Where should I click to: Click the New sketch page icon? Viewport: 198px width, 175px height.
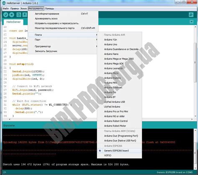(19, 15)
